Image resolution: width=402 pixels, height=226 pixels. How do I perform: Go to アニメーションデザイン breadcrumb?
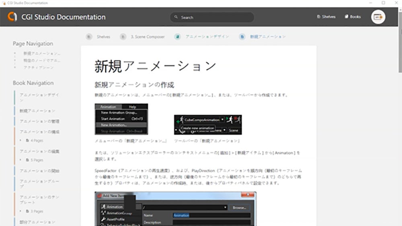click(207, 37)
